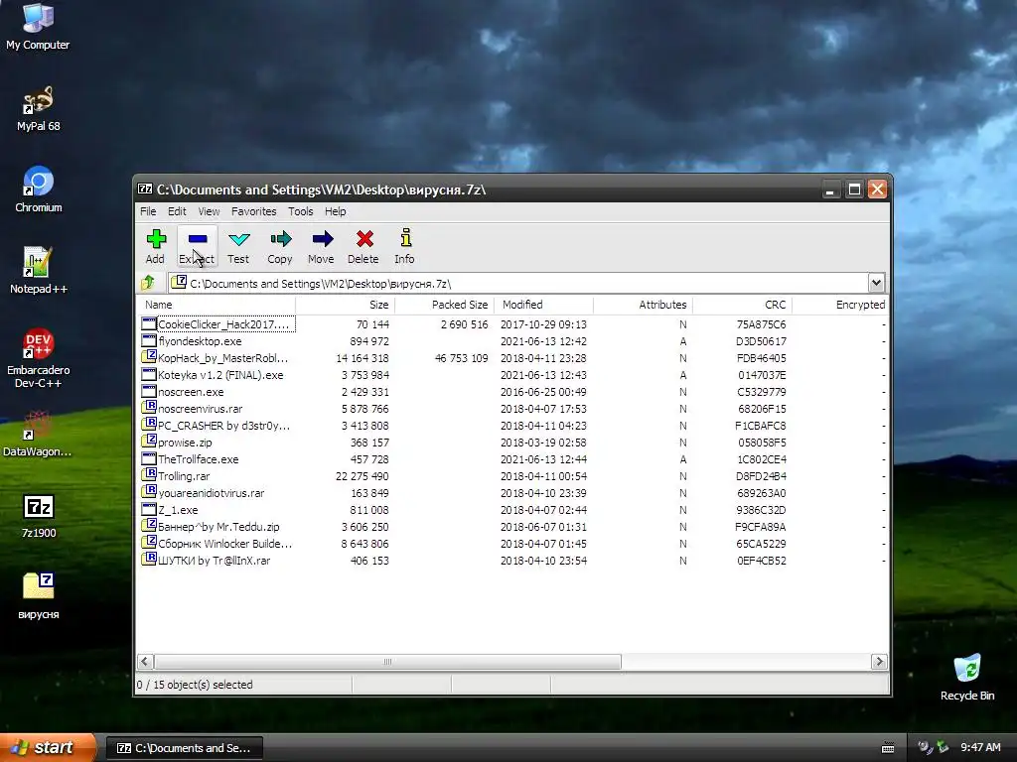Select TheTrollface.exe file name

click(199, 459)
